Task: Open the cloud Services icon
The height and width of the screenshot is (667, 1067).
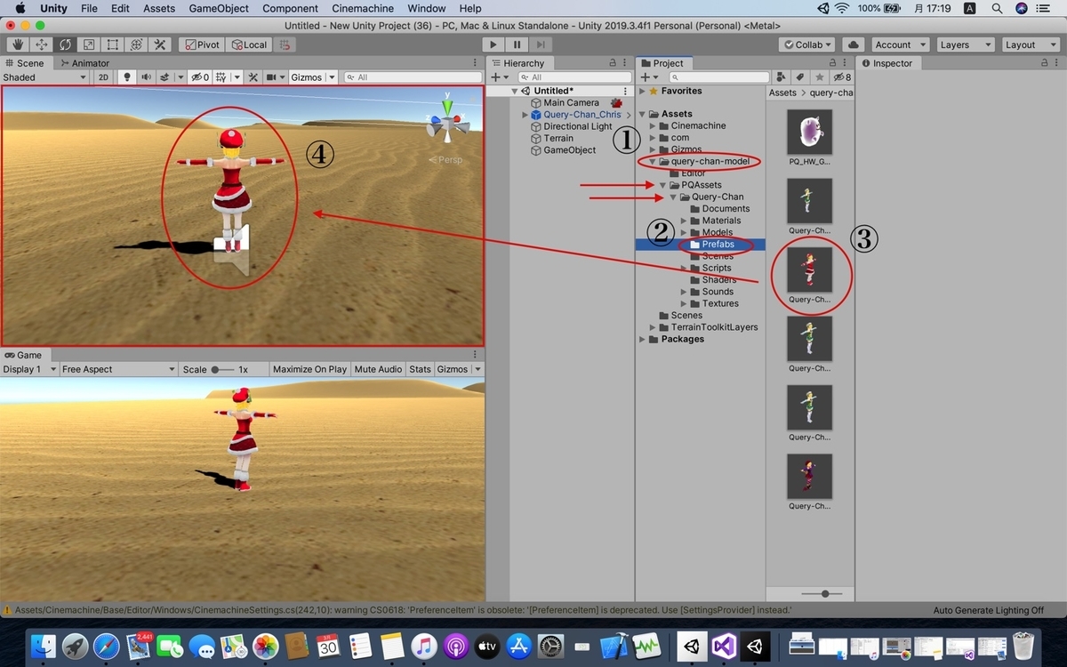Action: (x=854, y=44)
